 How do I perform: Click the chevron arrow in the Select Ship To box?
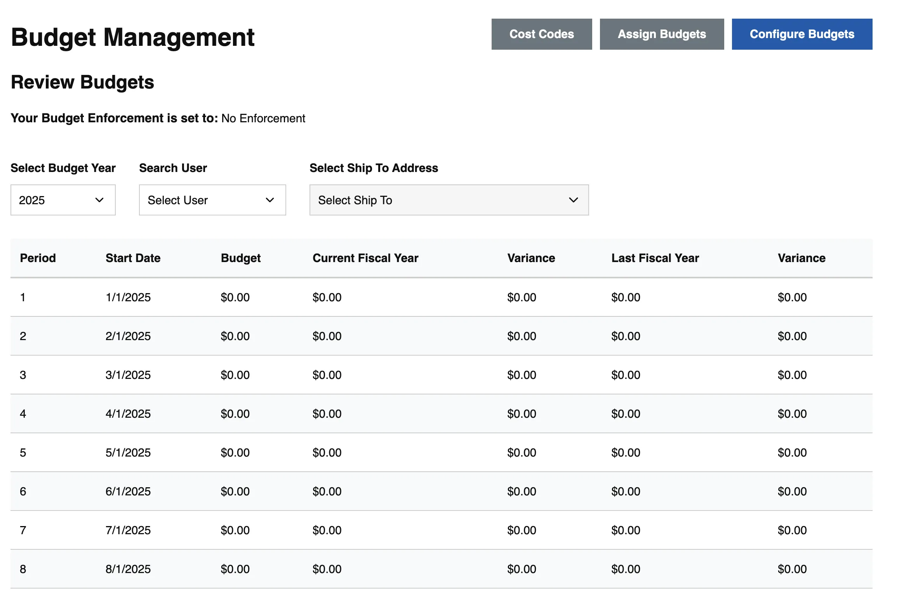click(573, 200)
